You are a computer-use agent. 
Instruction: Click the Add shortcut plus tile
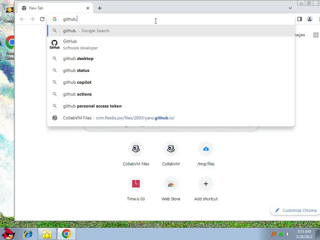point(206,189)
